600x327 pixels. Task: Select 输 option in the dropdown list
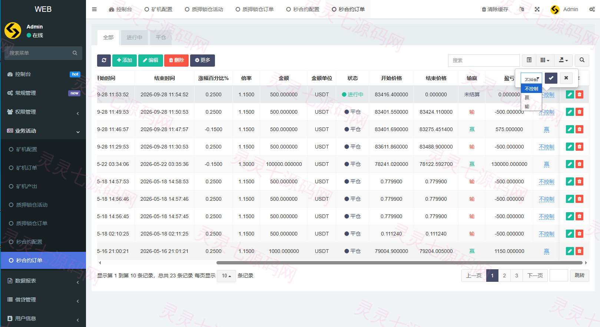[x=531, y=107]
